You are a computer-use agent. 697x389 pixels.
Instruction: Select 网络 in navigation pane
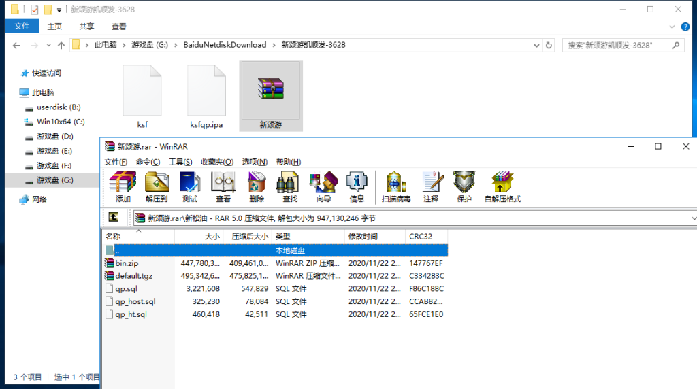click(x=39, y=199)
